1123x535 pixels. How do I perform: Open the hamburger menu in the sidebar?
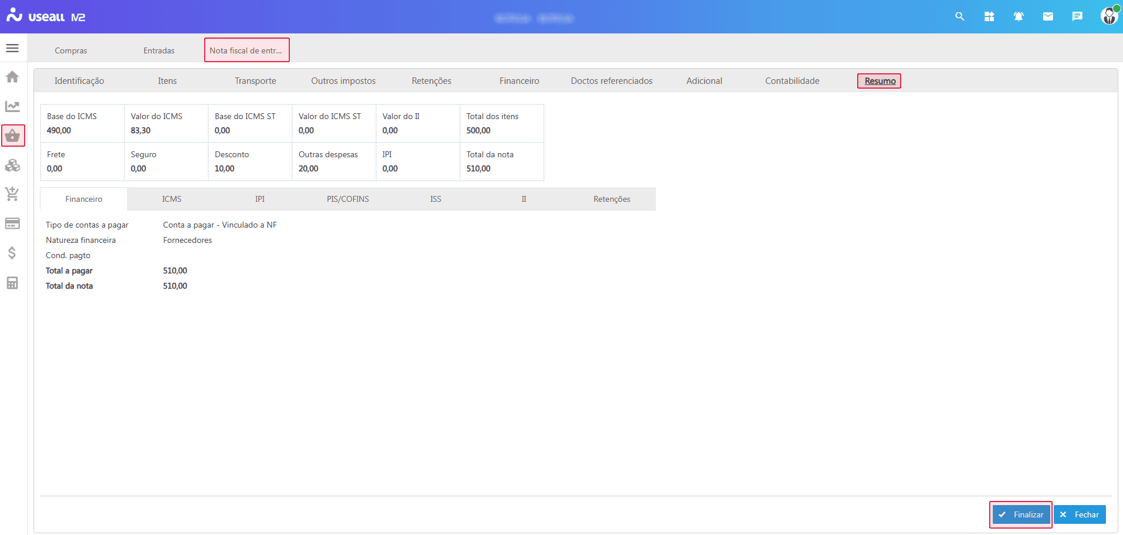(12, 48)
